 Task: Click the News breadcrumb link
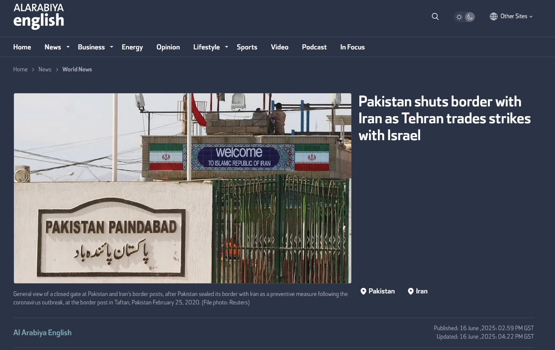click(x=45, y=69)
